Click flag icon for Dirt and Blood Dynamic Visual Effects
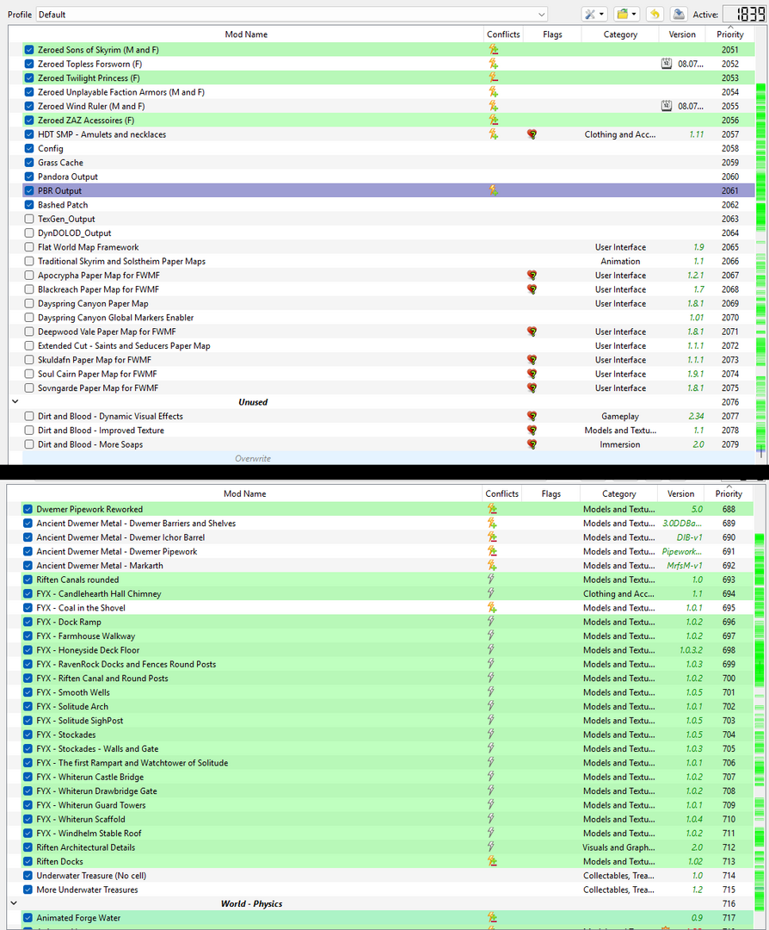Viewport: 769px width, 930px height. 532,417
